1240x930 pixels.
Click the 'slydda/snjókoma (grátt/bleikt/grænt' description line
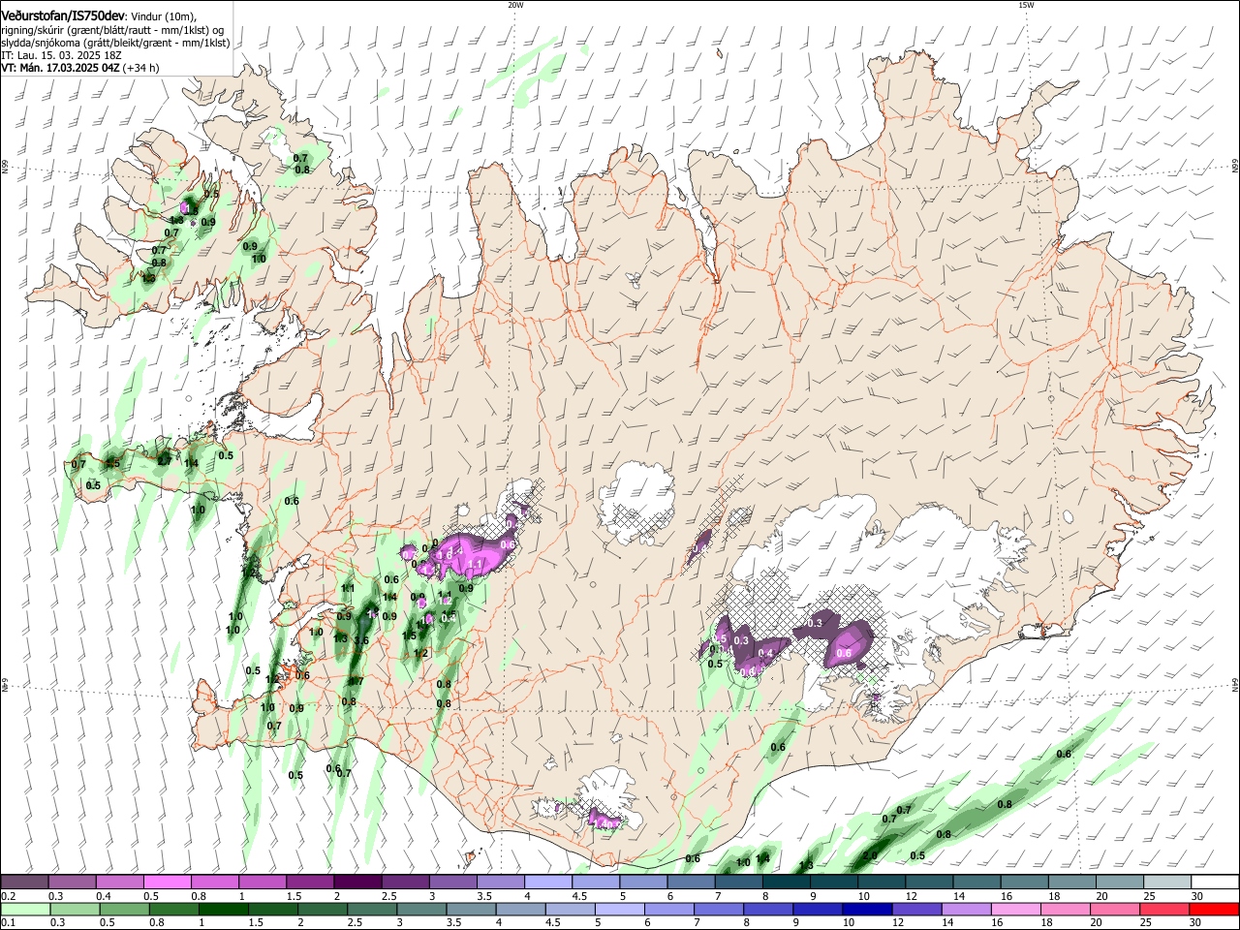[115, 43]
